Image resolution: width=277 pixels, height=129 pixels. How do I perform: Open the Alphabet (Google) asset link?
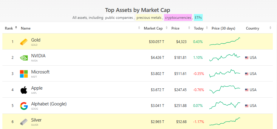click(49, 104)
